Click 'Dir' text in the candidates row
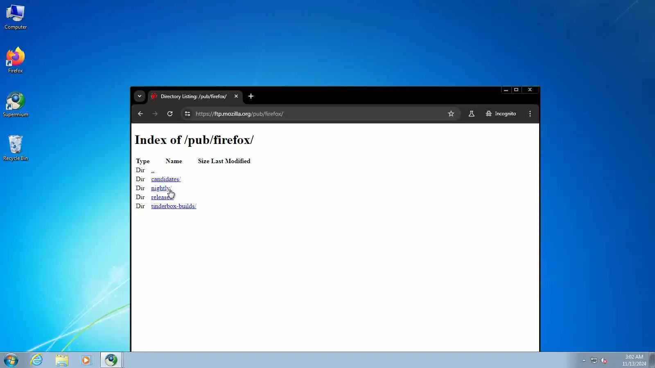Screen dimensions: 655x368 (x=140, y=179)
